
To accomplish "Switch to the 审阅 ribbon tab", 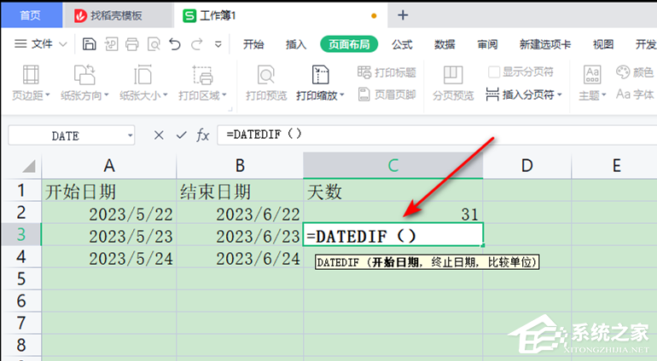I will tap(487, 44).
